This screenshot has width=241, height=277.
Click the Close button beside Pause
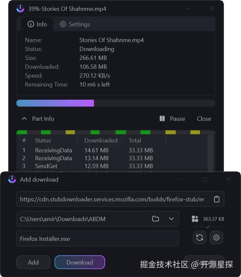tap(204, 119)
